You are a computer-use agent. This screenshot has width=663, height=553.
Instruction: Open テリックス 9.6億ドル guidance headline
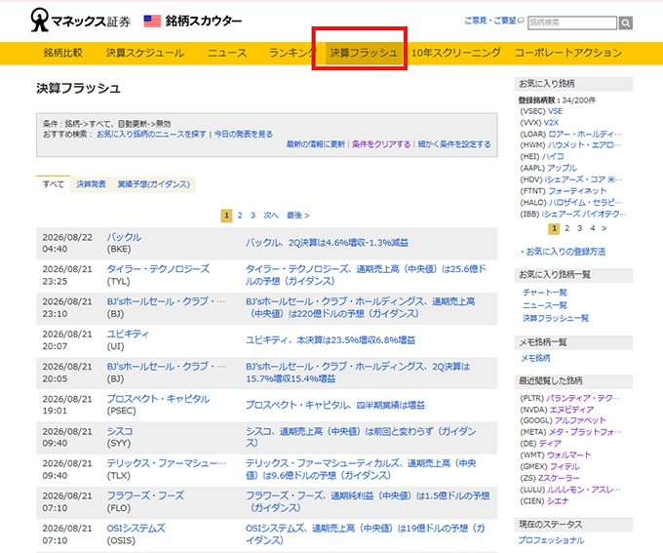pos(361,470)
